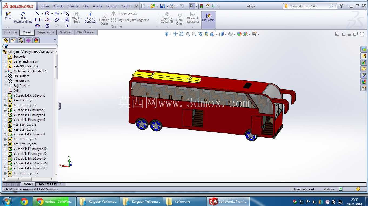Select the Spline sketch tool
The width and height of the screenshot is (368, 206).
point(57,13)
